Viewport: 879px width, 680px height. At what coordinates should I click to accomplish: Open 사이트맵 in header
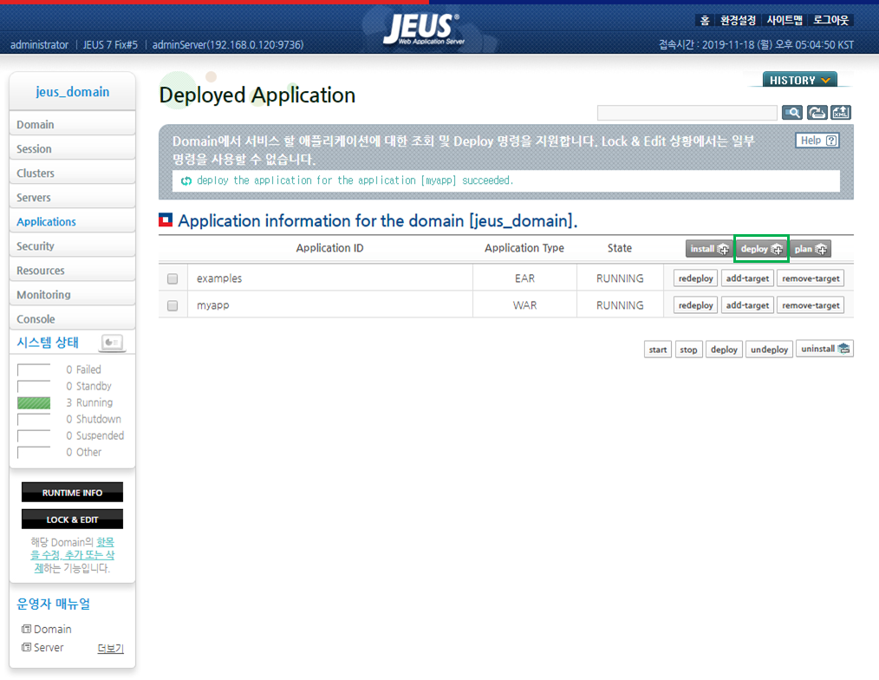(x=785, y=20)
